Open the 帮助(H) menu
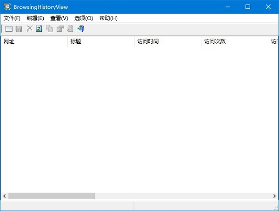Screen dimensions: 279x211 (108, 18)
